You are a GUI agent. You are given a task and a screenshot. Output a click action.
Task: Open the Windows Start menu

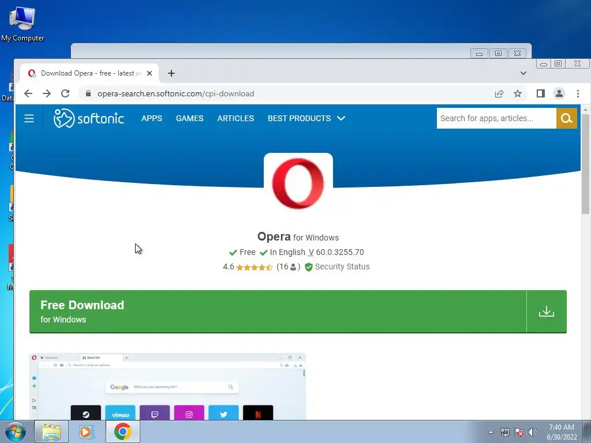[15, 431]
